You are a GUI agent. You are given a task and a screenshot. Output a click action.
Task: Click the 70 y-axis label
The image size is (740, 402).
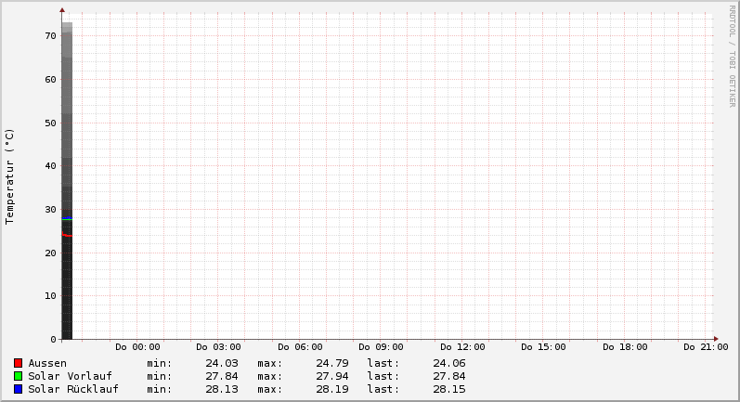click(50, 36)
